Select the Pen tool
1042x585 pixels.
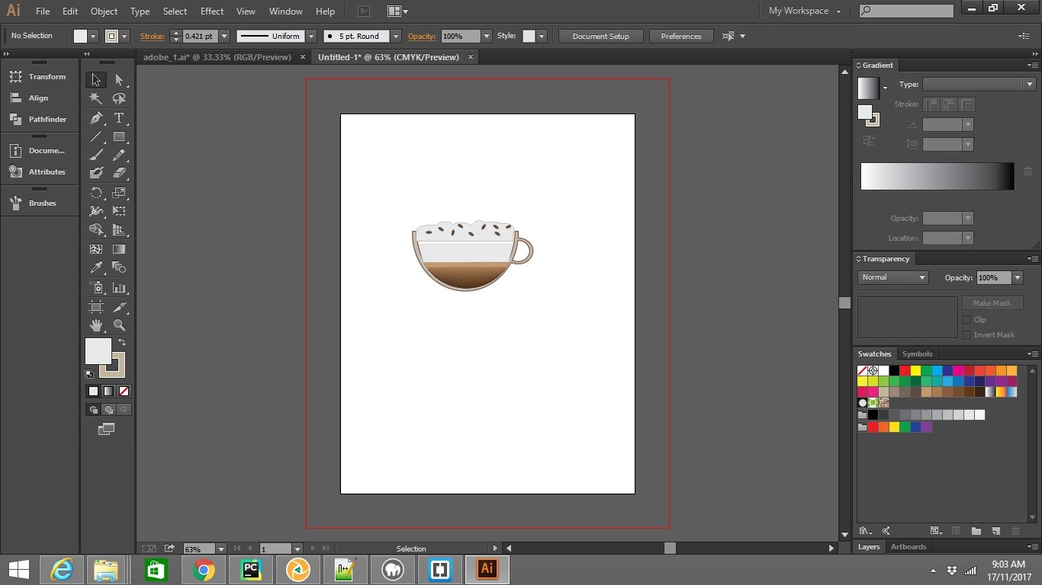tap(96, 118)
